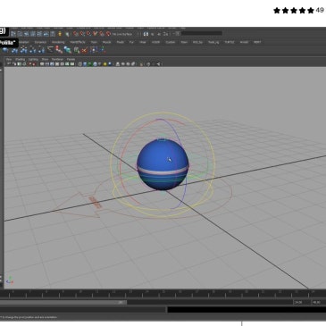The width and height of the screenshot is (326, 326).
Task: Open the Lighting menu in viewport panel
Action: click(x=33, y=59)
